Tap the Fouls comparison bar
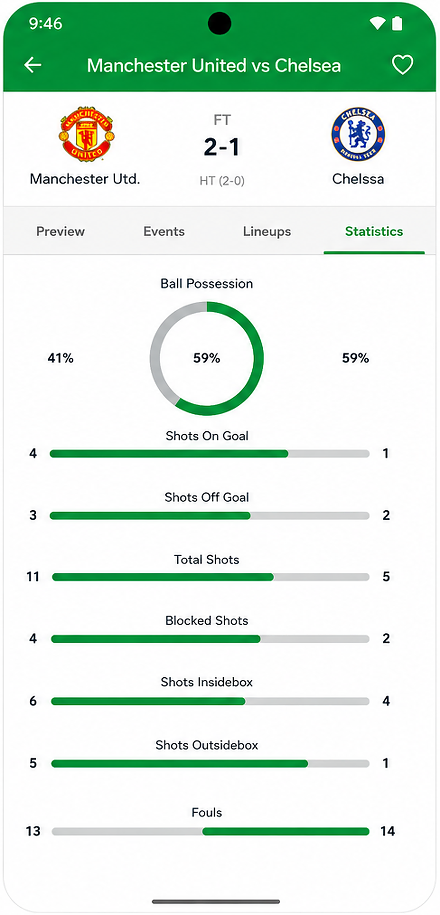Screen dimensions: 440x915 211,831
